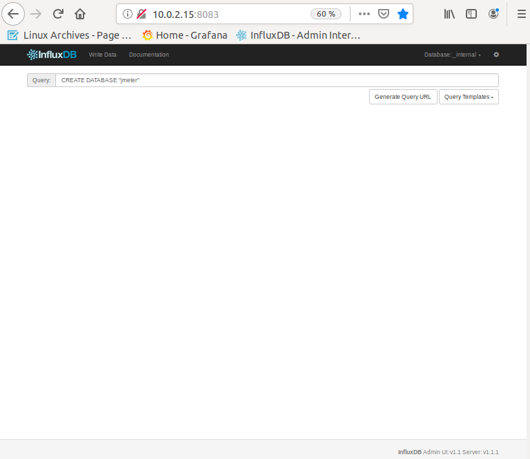The height and width of the screenshot is (459, 530).
Task: Click the Query input field
Action: [277, 80]
